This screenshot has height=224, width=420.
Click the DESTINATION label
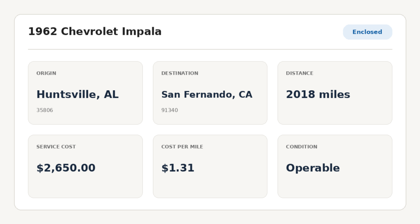180,73
